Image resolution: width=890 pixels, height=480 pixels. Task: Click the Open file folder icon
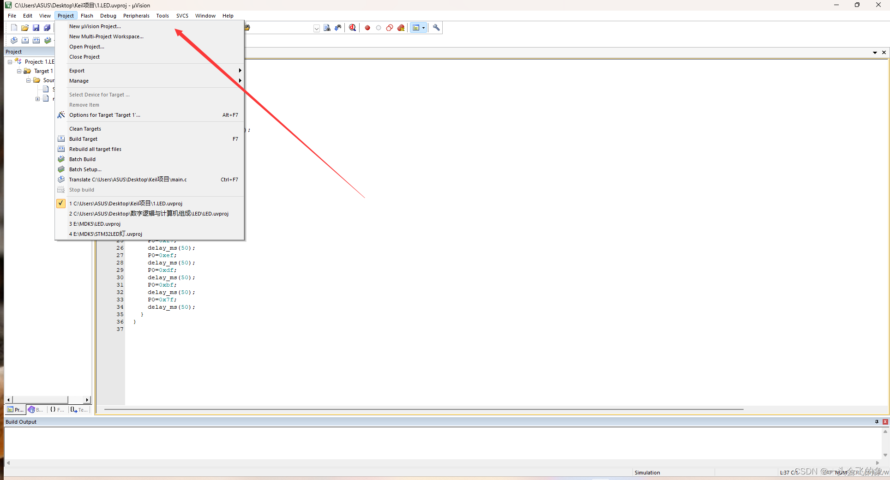pyautogui.click(x=25, y=28)
